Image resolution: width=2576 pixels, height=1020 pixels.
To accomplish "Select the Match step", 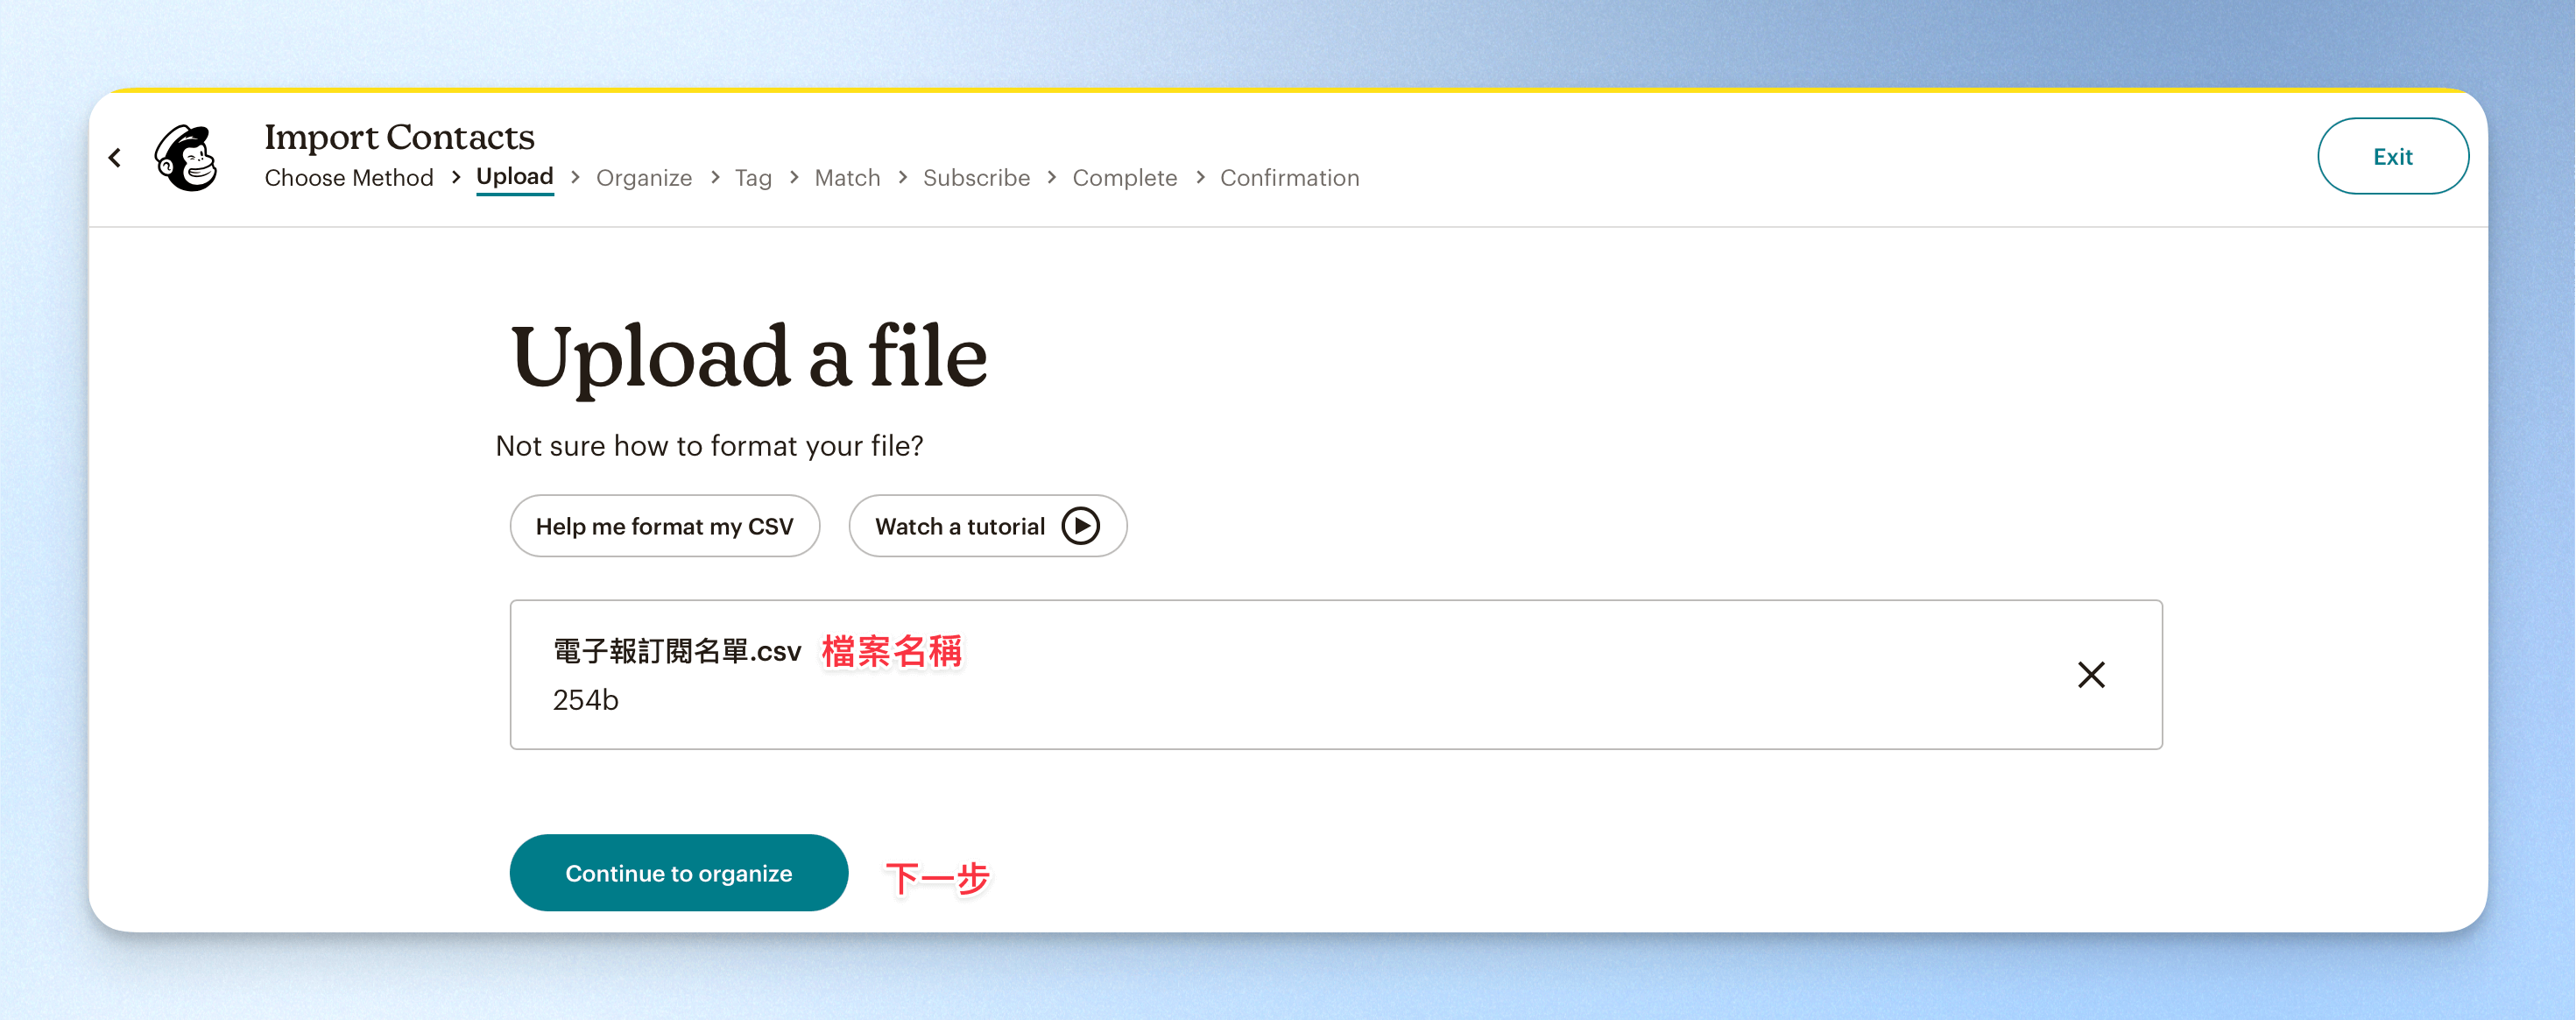I will pyautogui.click(x=847, y=178).
